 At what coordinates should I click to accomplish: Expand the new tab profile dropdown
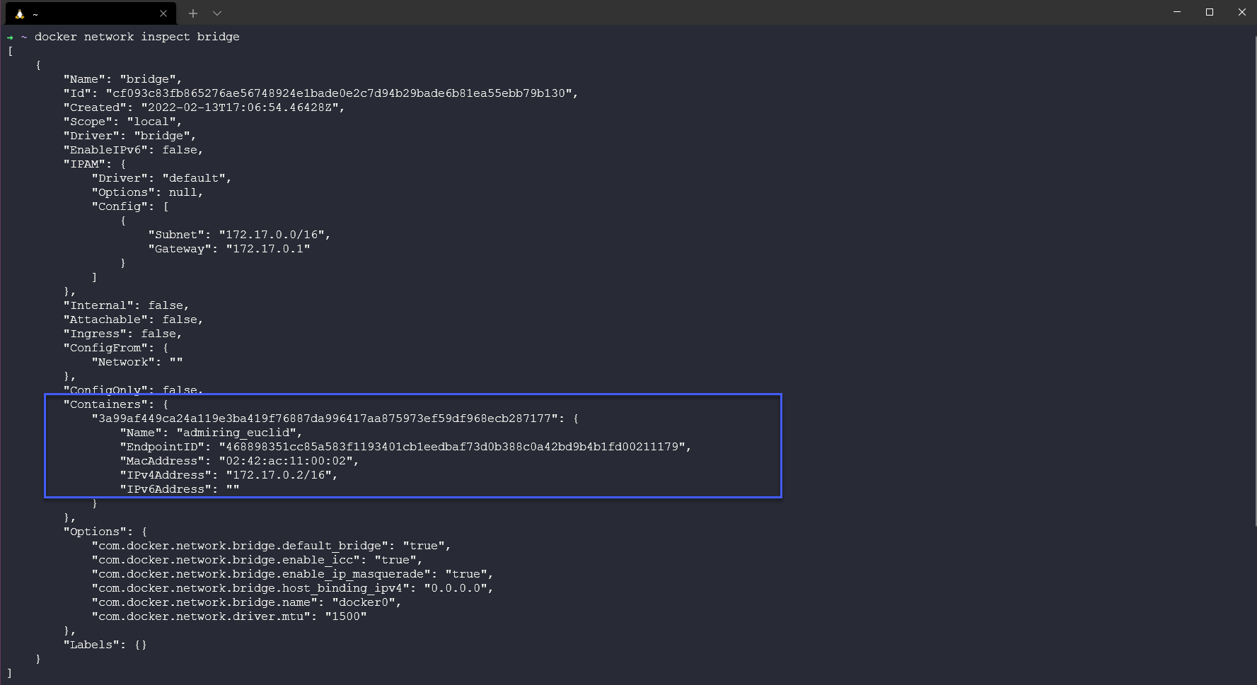coord(217,13)
